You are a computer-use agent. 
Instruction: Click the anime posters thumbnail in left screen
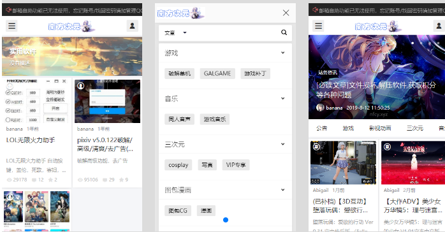point(36,210)
